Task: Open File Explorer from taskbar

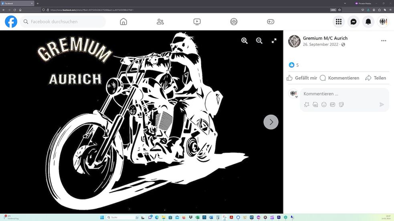Action: click(x=164, y=217)
